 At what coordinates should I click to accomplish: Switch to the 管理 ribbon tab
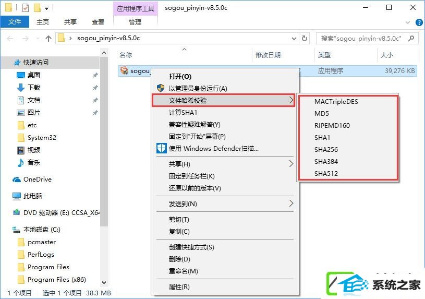[135, 22]
